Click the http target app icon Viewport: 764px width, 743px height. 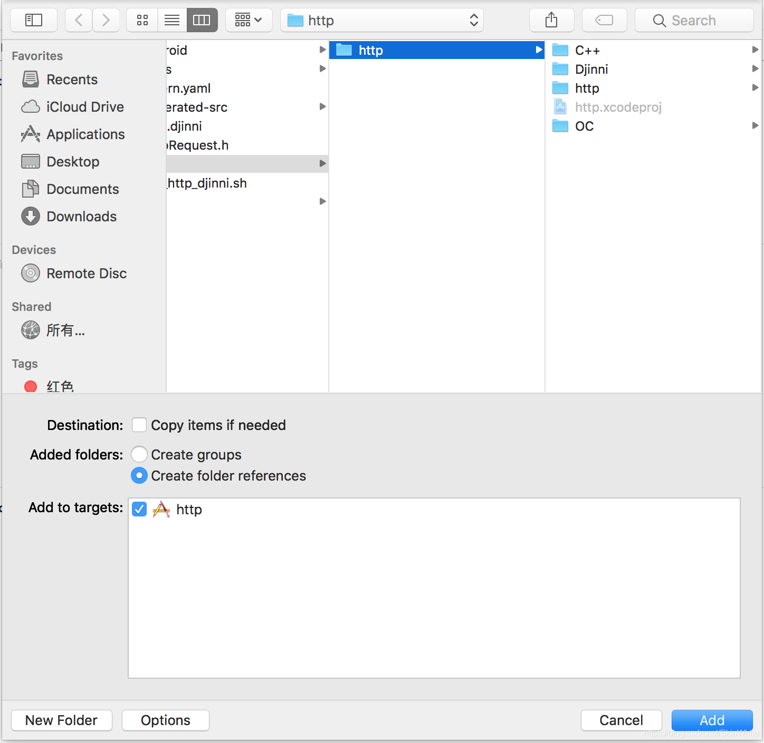tap(161, 509)
